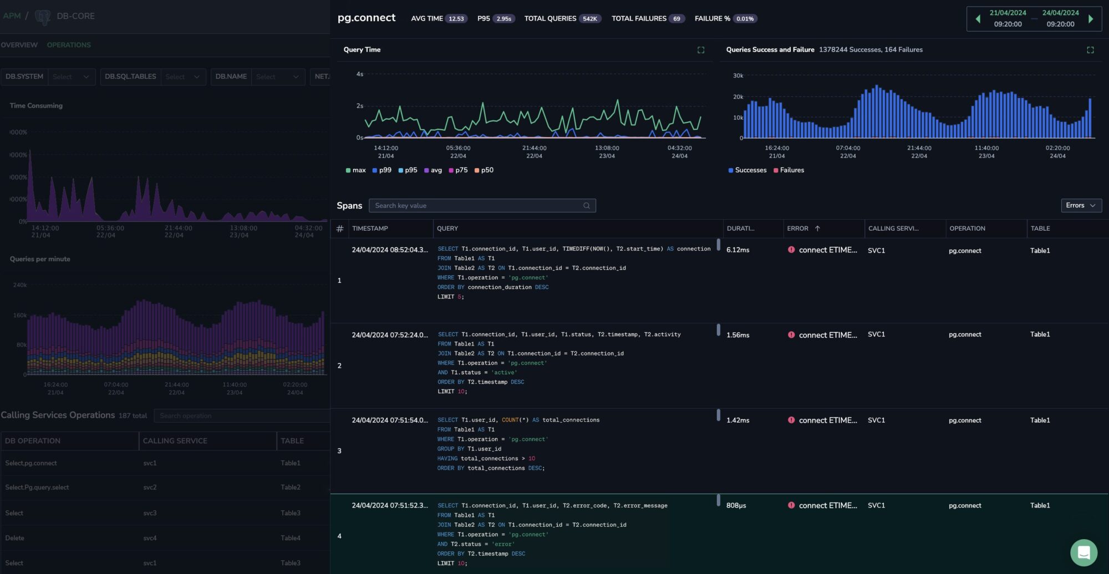Image resolution: width=1109 pixels, height=574 pixels.
Task: Go to next time range arrow
Action: pyautogui.click(x=1091, y=19)
